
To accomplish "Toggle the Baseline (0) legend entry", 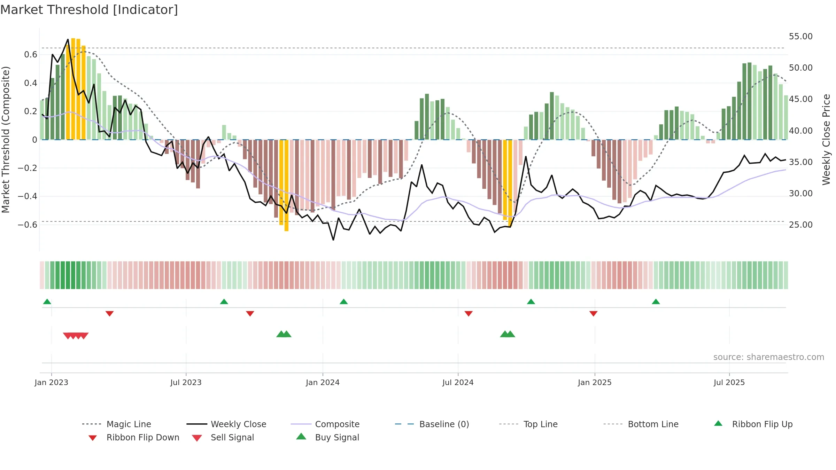I will pyautogui.click(x=432, y=424).
